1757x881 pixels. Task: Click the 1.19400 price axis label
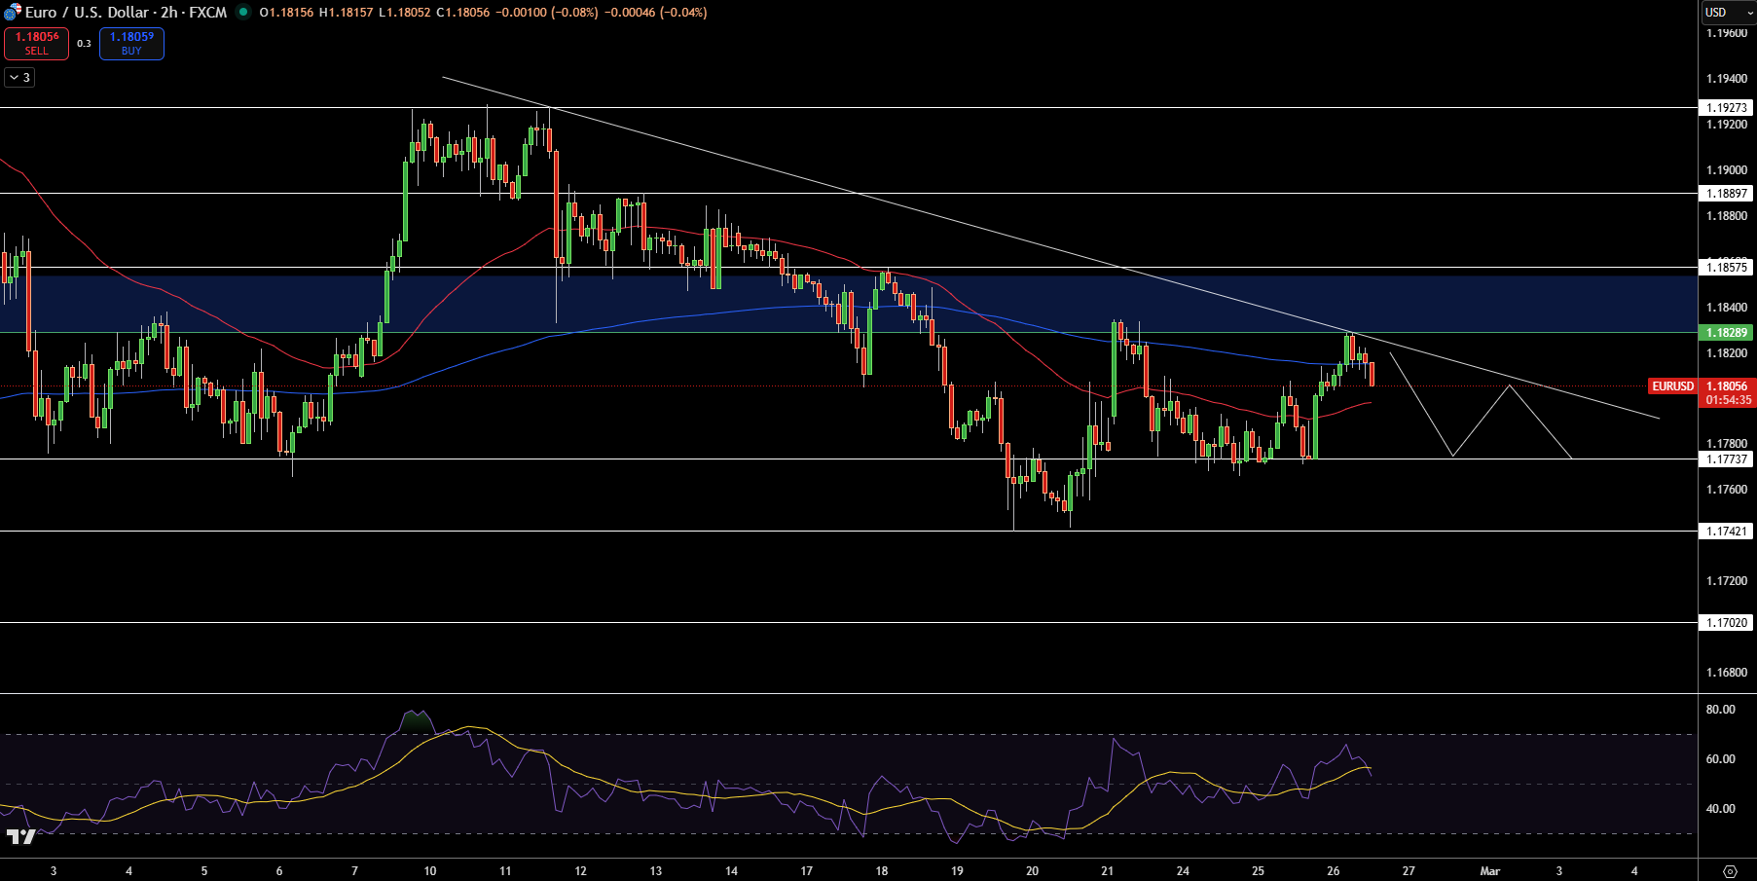(x=1727, y=79)
